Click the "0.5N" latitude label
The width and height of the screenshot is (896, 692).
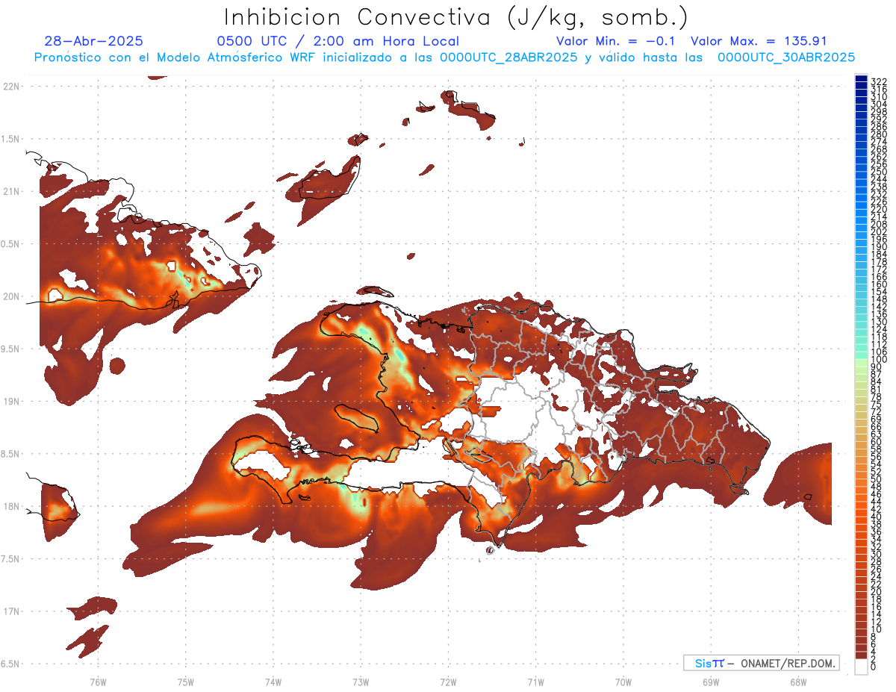click(11, 244)
